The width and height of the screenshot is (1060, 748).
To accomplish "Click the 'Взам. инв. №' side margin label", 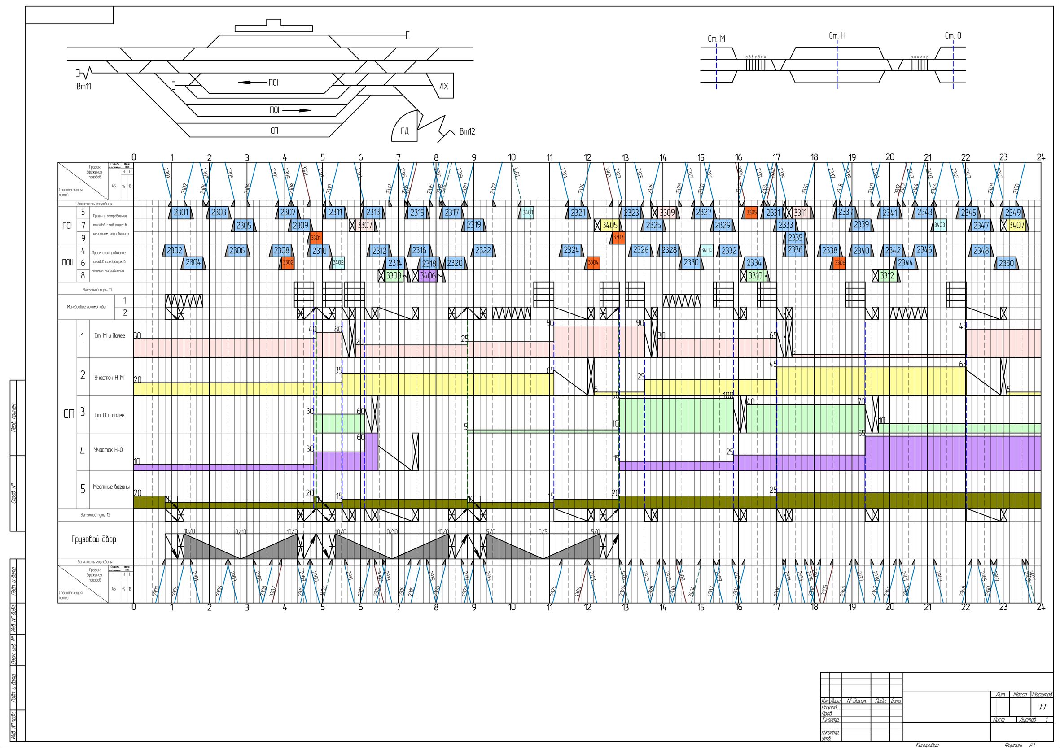I will (x=14, y=651).
